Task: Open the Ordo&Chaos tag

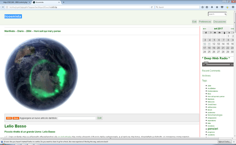Action: click(x=212, y=105)
